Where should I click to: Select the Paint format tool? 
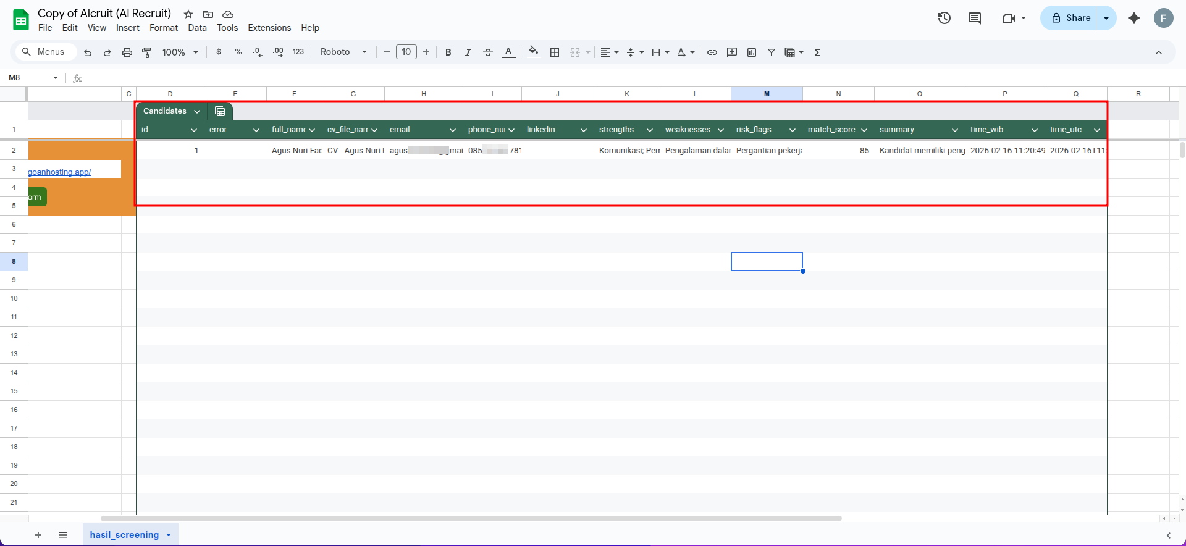click(x=146, y=52)
